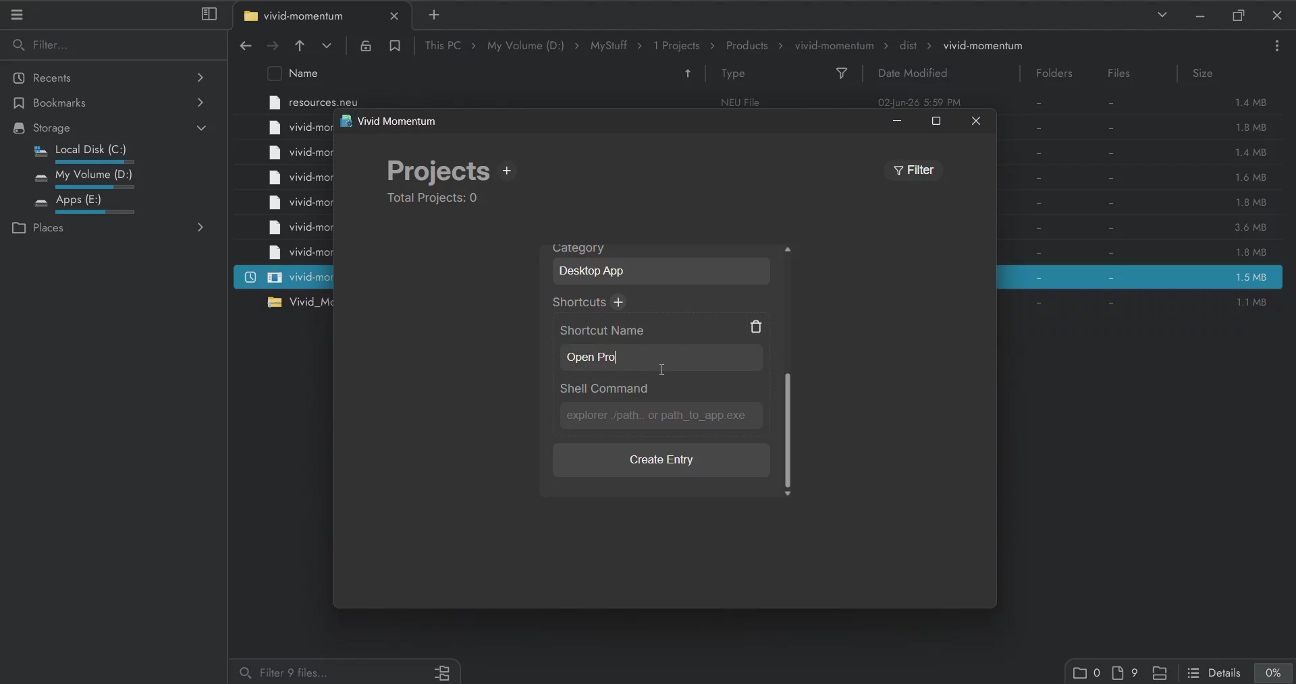Viewport: 1296px width, 684px height.
Task: Select the vivid-momentum tab
Action: [x=304, y=16]
